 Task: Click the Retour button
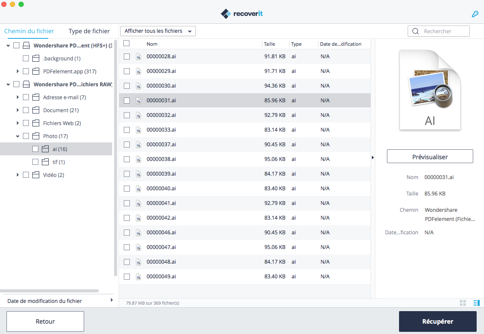click(45, 321)
